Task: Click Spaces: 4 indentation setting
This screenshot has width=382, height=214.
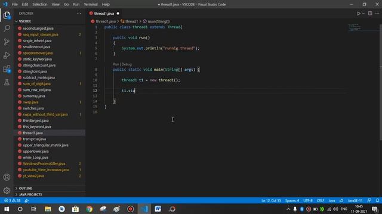Action: click(292, 201)
